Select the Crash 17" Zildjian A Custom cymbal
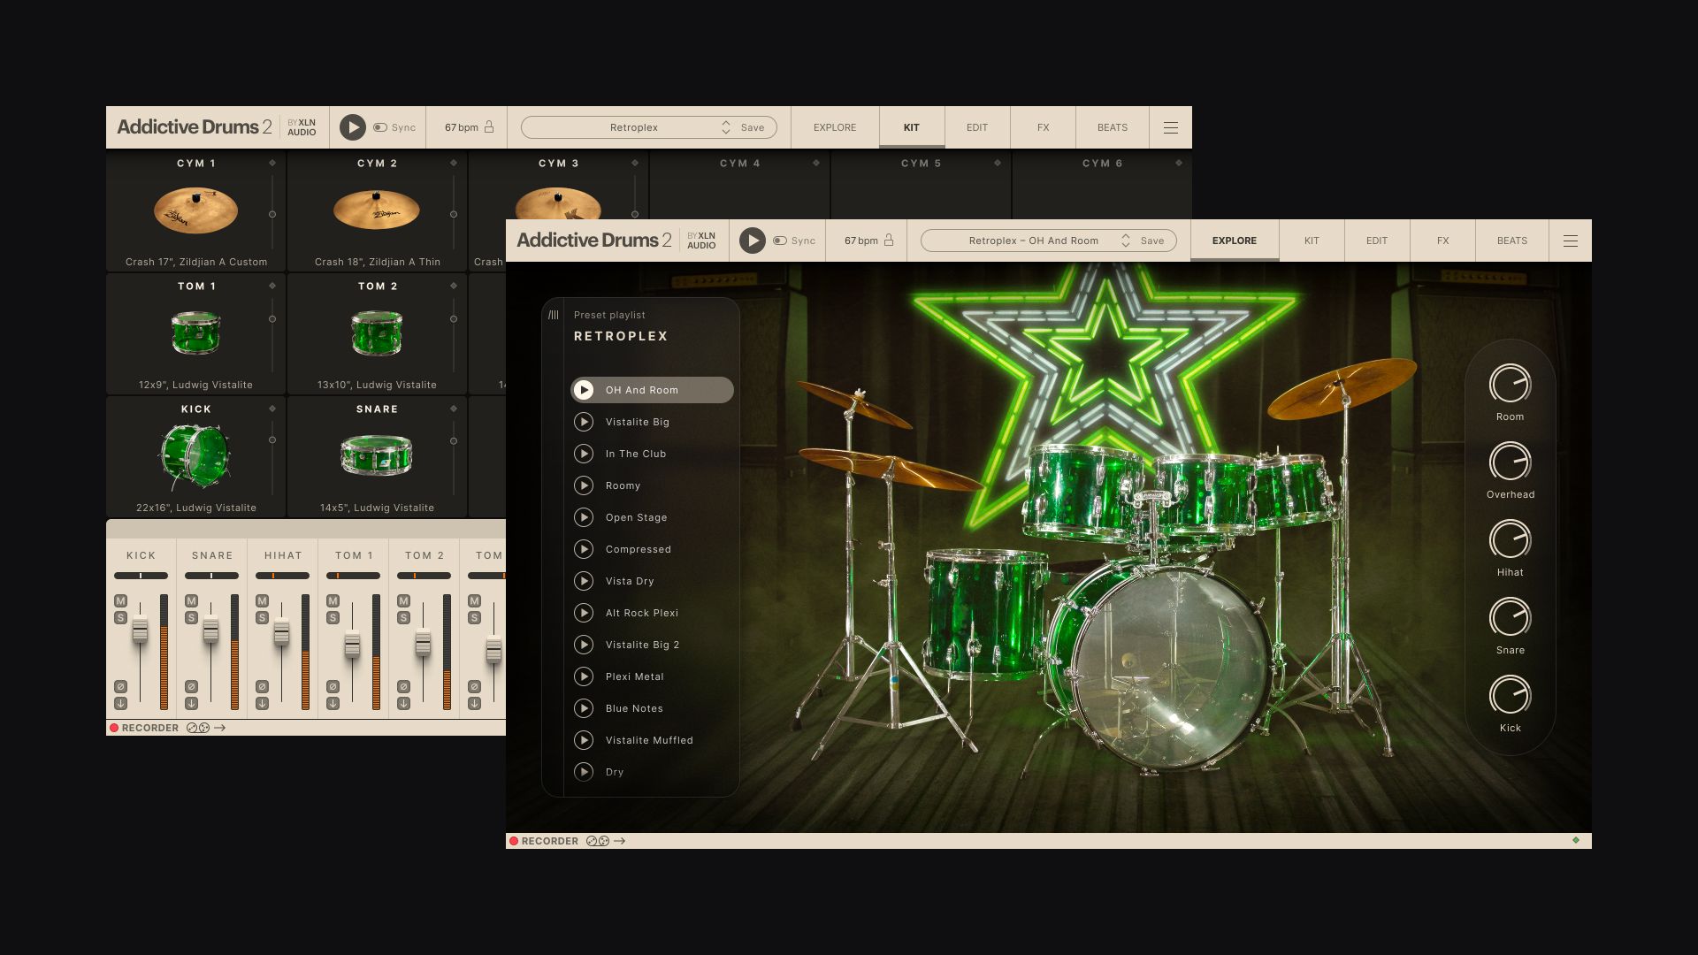Screen dimensions: 1698x955 tap(196, 210)
